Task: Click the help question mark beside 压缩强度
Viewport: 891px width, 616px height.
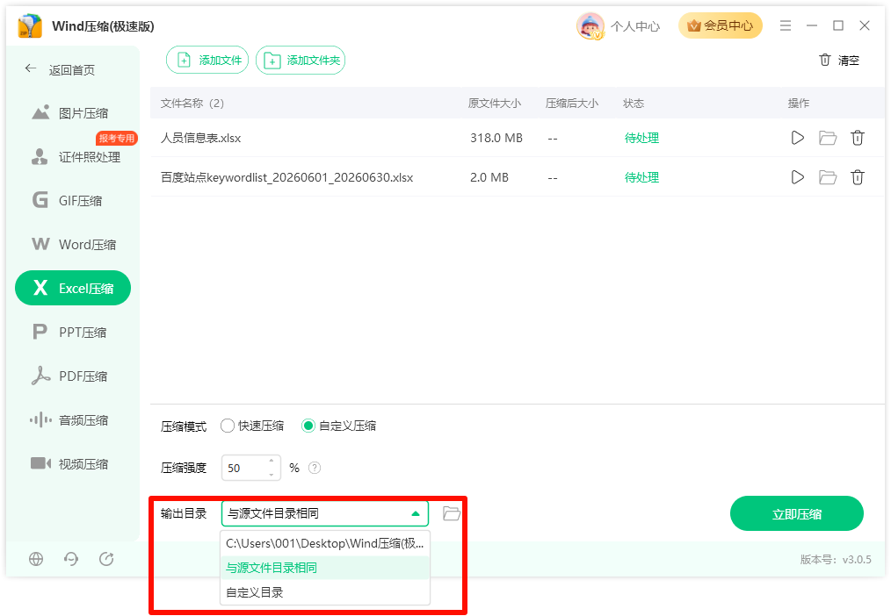Action: tap(315, 468)
